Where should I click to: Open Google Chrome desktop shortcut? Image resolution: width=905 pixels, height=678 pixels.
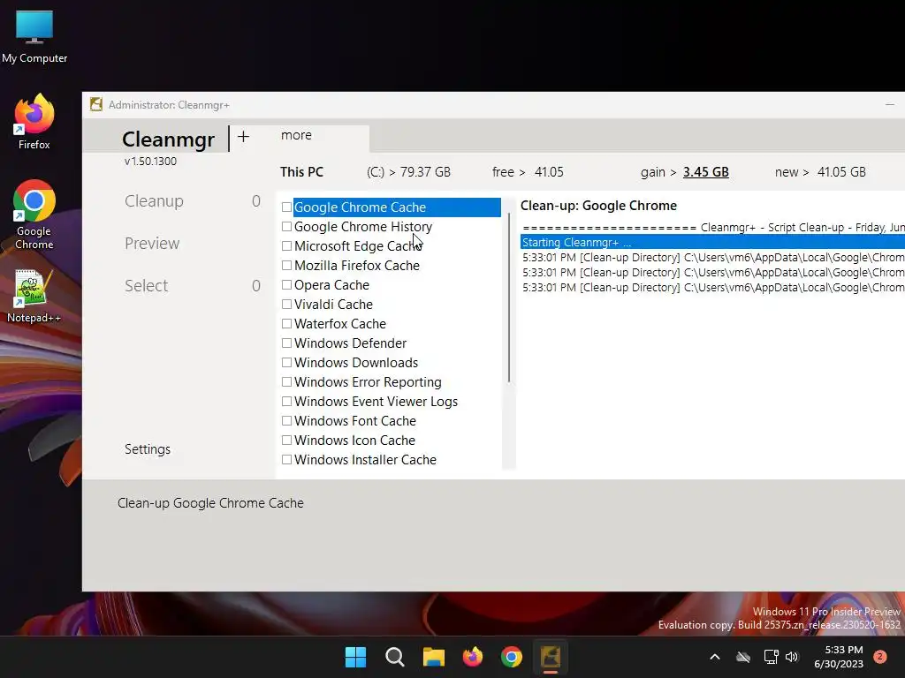[34, 215]
